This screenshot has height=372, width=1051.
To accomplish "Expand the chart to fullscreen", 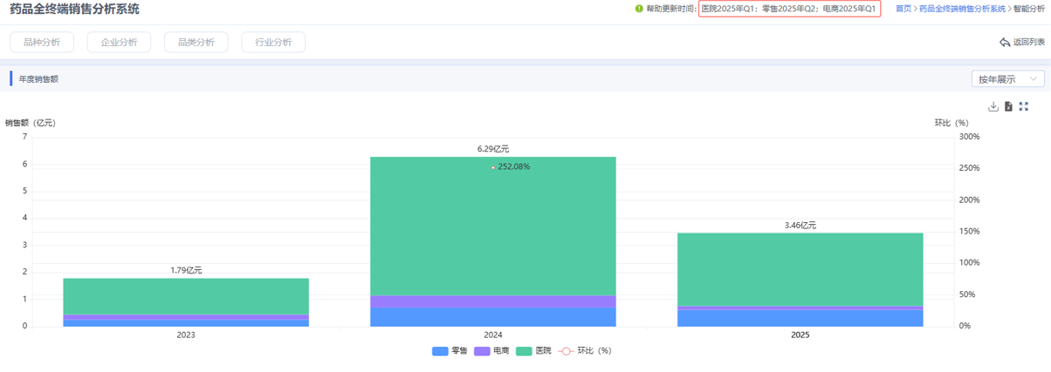I will (1024, 106).
